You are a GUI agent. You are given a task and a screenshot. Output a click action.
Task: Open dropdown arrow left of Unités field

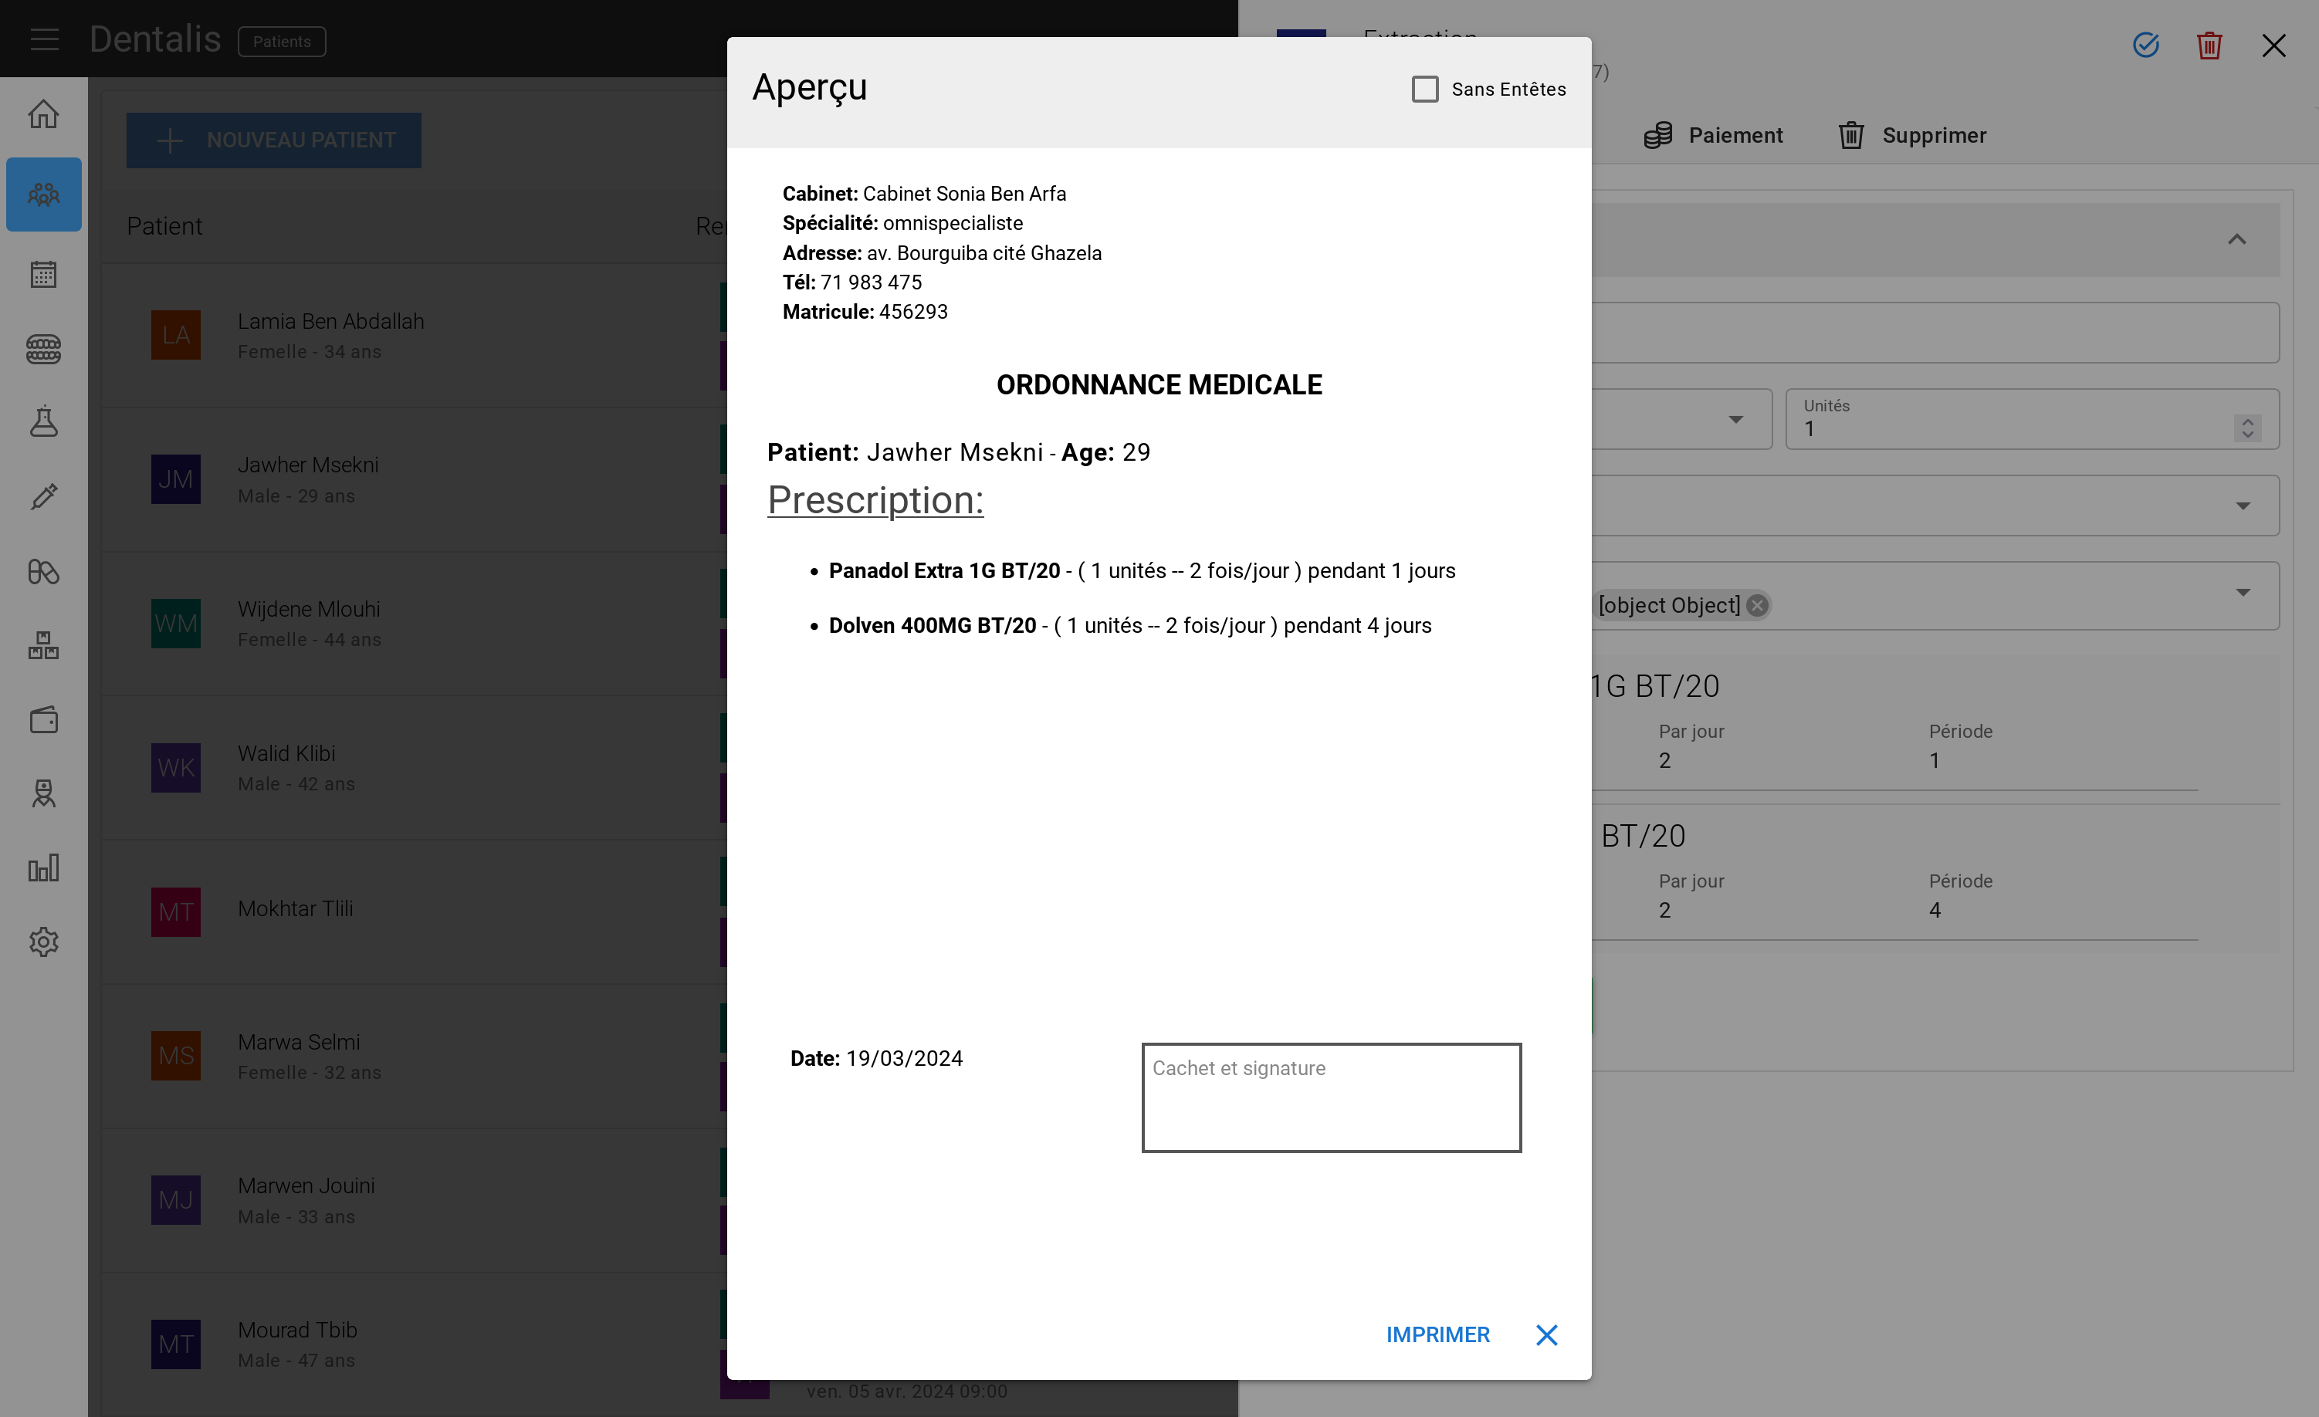coord(1736,420)
